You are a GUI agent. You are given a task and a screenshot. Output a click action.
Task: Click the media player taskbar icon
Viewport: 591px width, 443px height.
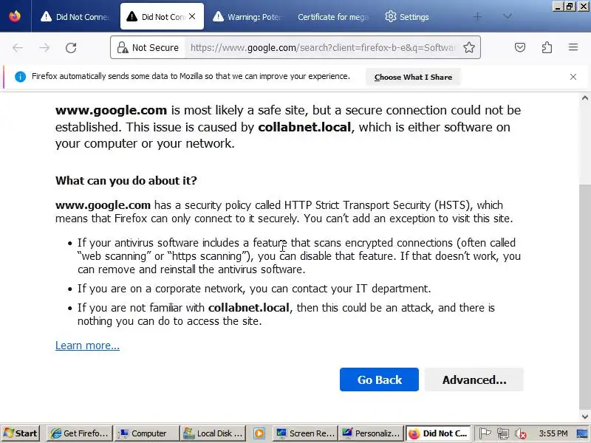[259, 433]
